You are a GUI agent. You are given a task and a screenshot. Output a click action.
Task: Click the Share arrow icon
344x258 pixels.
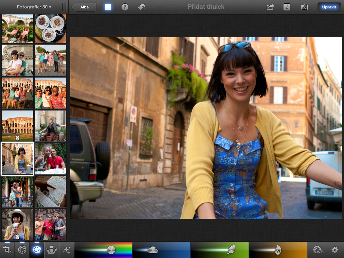click(270, 7)
